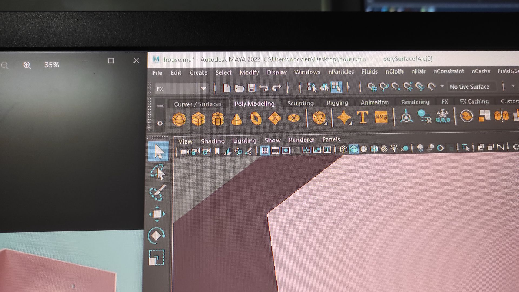
Task: Click the SVG import shelf icon
Action: 381,117
